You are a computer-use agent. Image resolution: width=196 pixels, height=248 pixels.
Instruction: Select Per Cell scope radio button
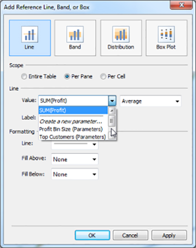coord(103,77)
